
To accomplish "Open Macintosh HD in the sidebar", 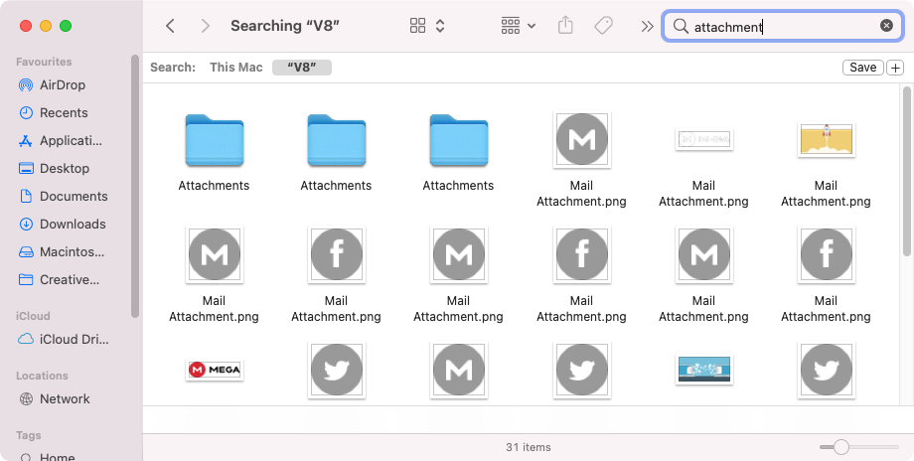I will pyautogui.click(x=72, y=252).
